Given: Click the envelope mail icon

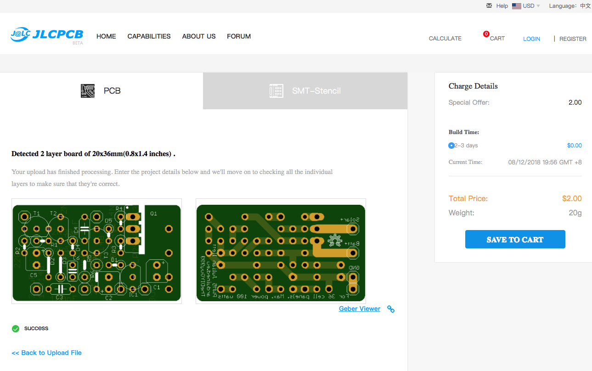Looking at the screenshot, I should [x=489, y=6].
